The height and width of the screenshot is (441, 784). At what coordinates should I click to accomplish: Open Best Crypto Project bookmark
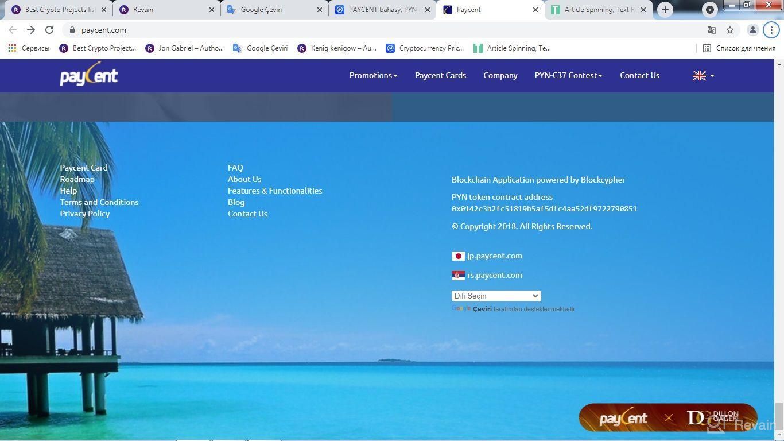click(x=98, y=48)
